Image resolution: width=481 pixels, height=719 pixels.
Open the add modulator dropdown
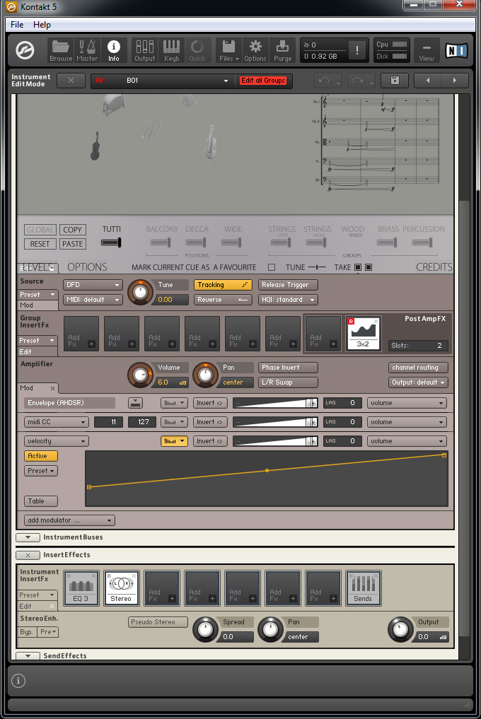(69, 520)
